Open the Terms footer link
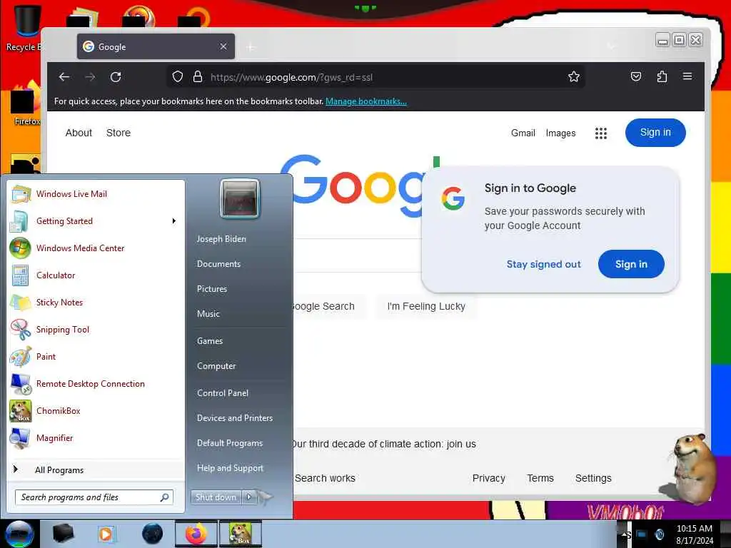The height and width of the screenshot is (548, 731). pyautogui.click(x=540, y=478)
